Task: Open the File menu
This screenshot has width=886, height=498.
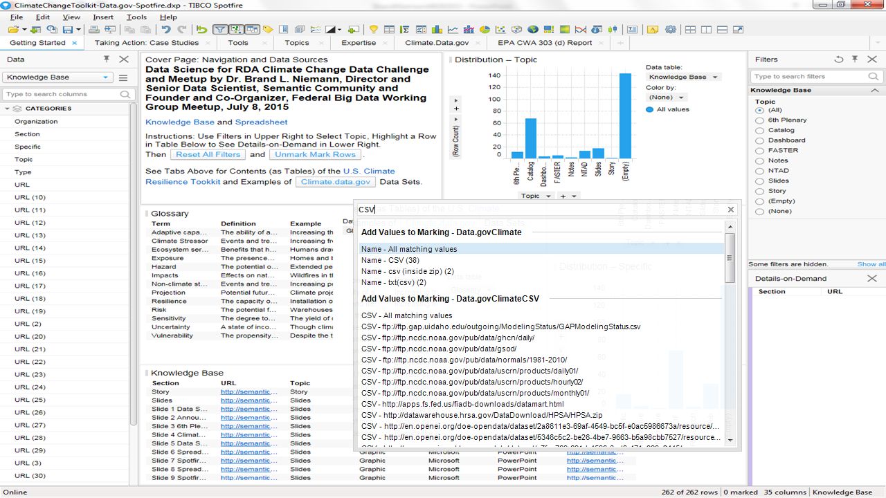Action: pos(17,17)
